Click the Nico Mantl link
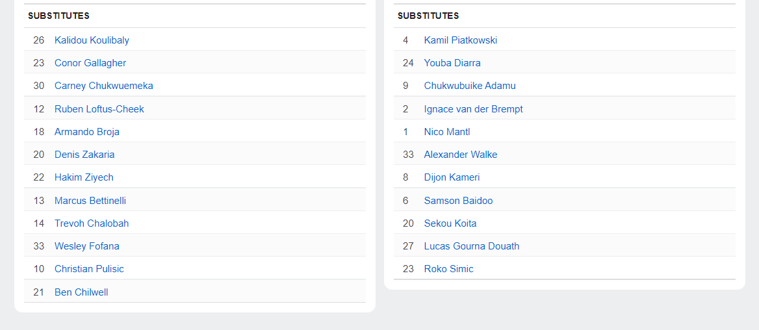 (x=447, y=132)
